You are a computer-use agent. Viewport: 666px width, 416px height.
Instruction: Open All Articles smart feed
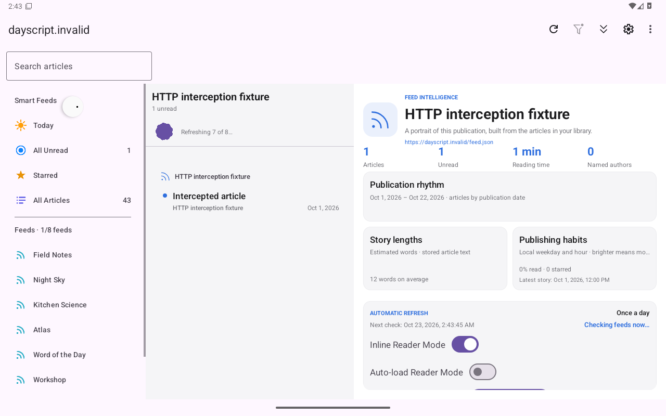pos(73,200)
